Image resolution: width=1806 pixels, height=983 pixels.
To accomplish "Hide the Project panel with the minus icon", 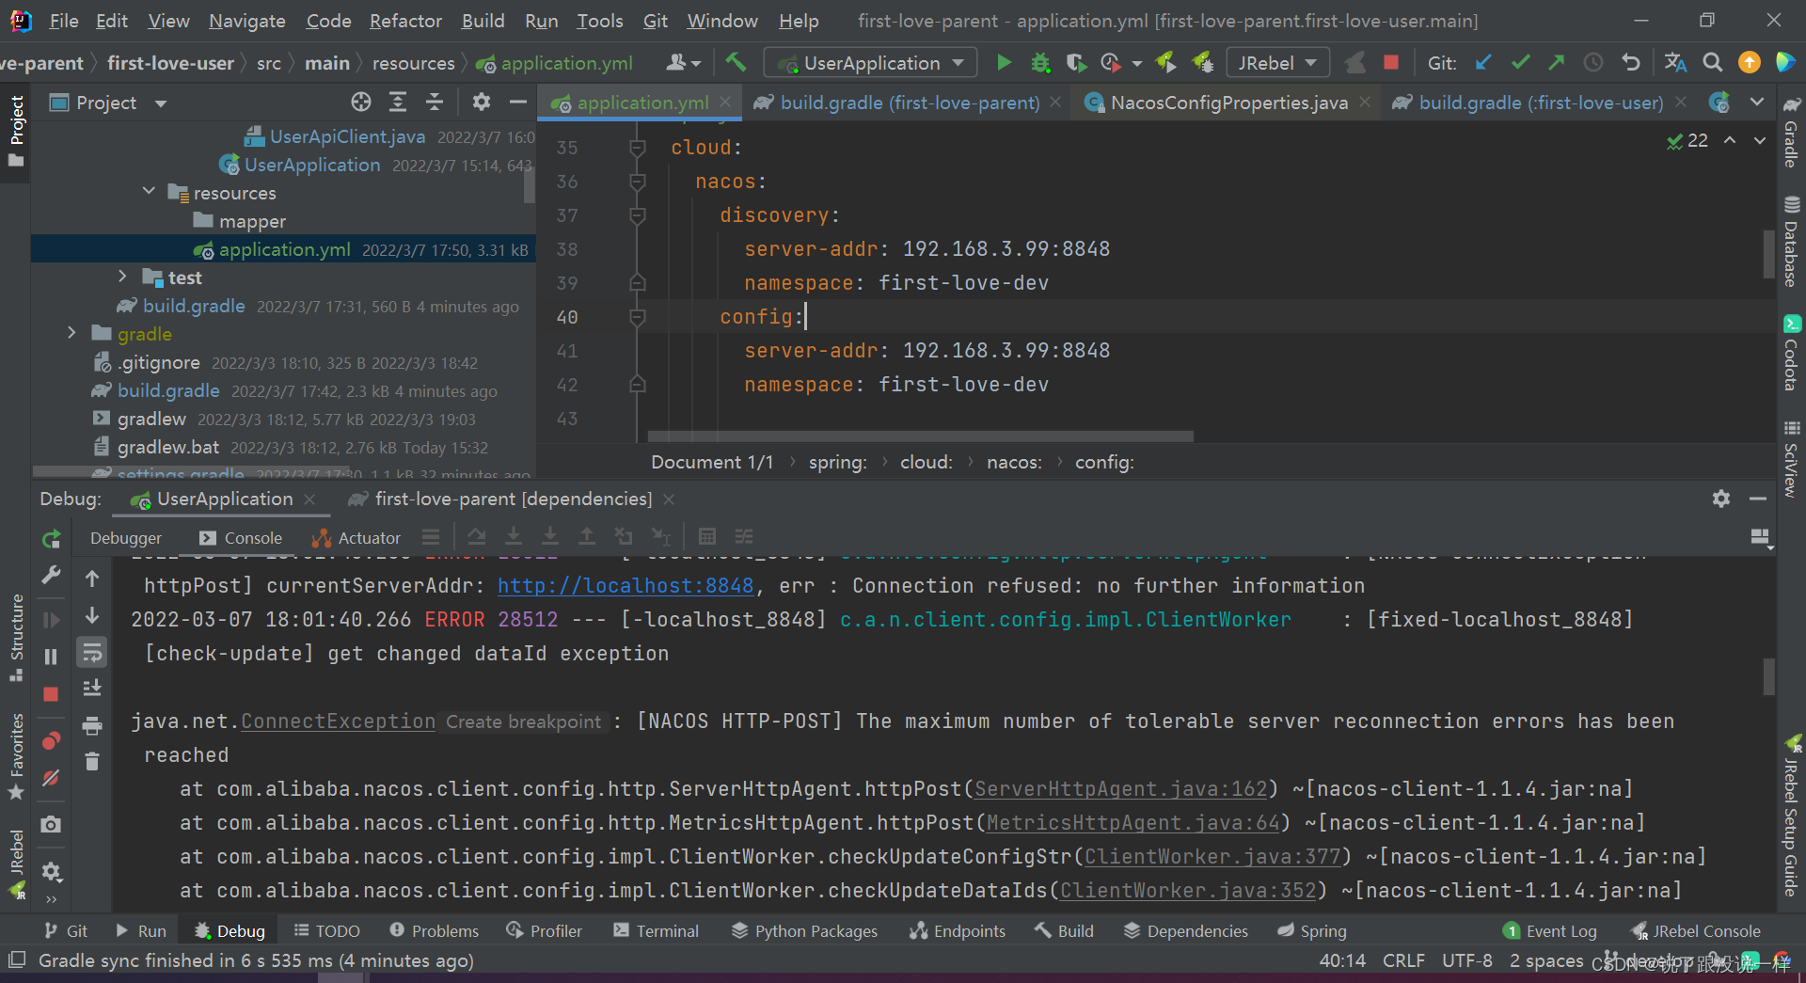I will point(517,102).
